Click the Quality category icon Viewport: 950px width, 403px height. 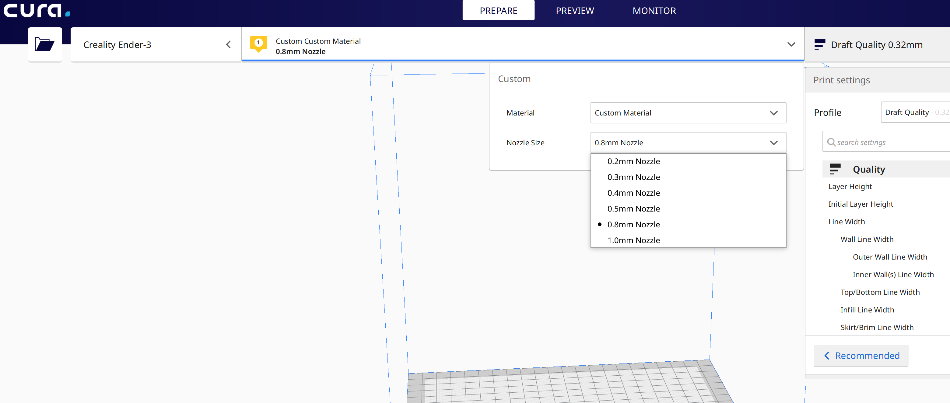pos(835,169)
